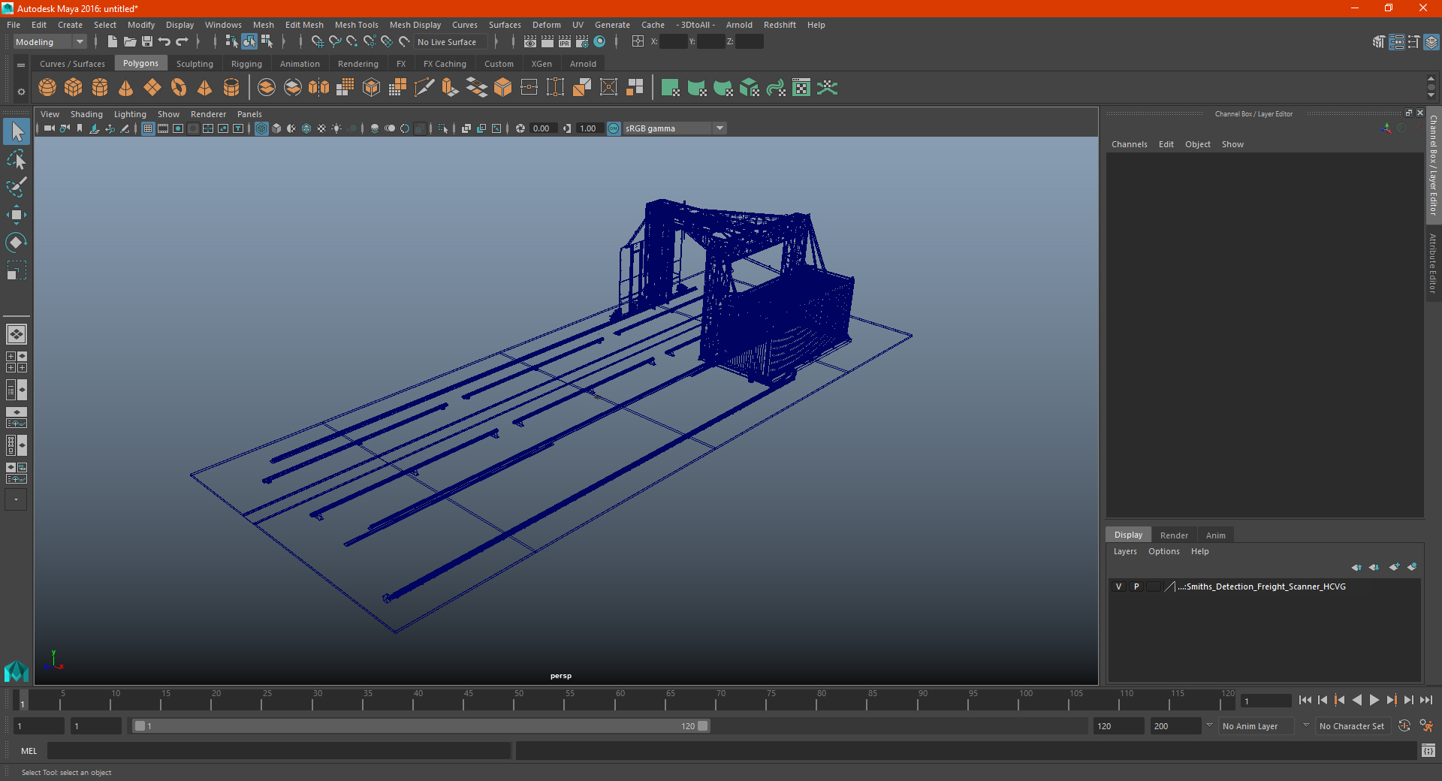The width and height of the screenshot is (1442, 781).
Task: Open the No Anim Layer dropdown
Action: point(1256,726)
